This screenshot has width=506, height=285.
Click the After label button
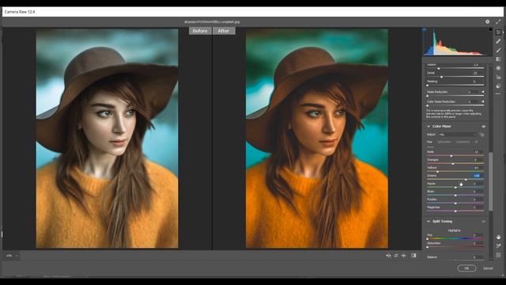pyautogui.click(x=224, y=31)
